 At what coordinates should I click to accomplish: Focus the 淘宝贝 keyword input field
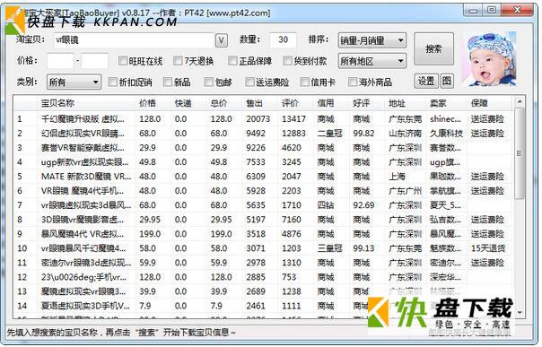pyautogui.click(x=134, y=40)
